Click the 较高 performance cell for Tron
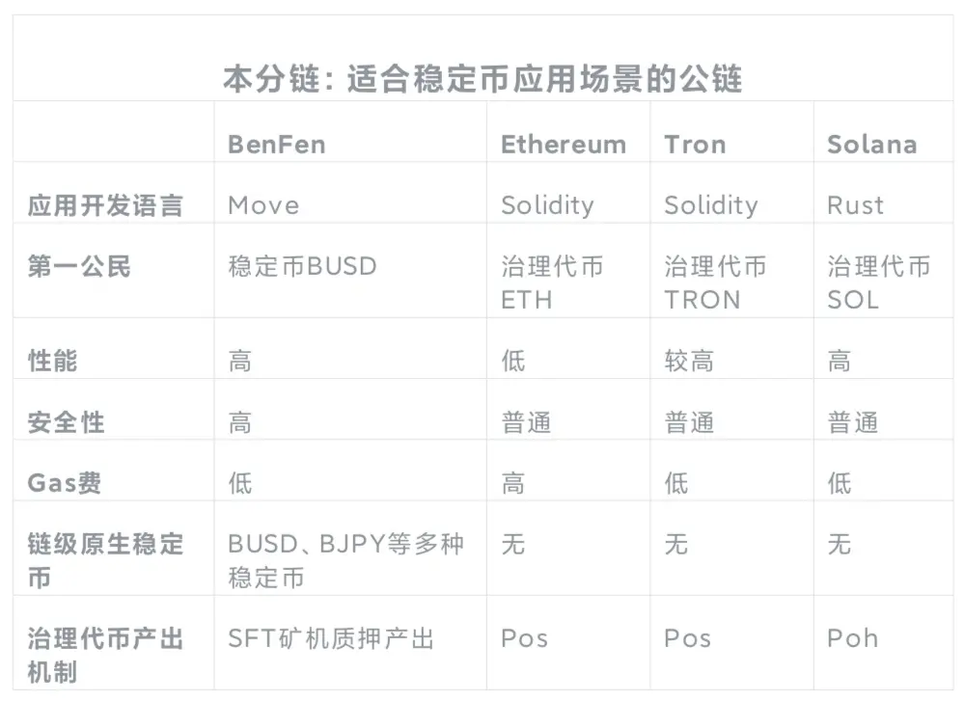Viewport: 965px width, 702px height. (689, 361)
